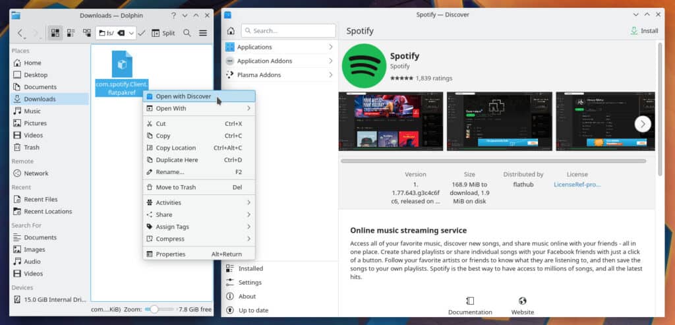Adjust the Dolphin zoom slider

pos(160,309)
